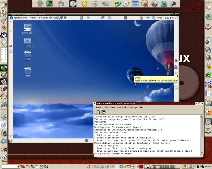
Task: Open the dropdown arrow beside bottom-left input field
Action: pyautogui.click(x=18, y=167)
